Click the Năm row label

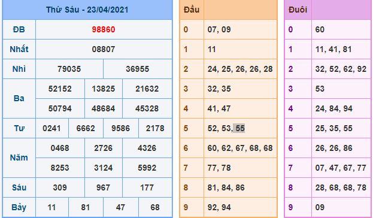tap(19, 158)
